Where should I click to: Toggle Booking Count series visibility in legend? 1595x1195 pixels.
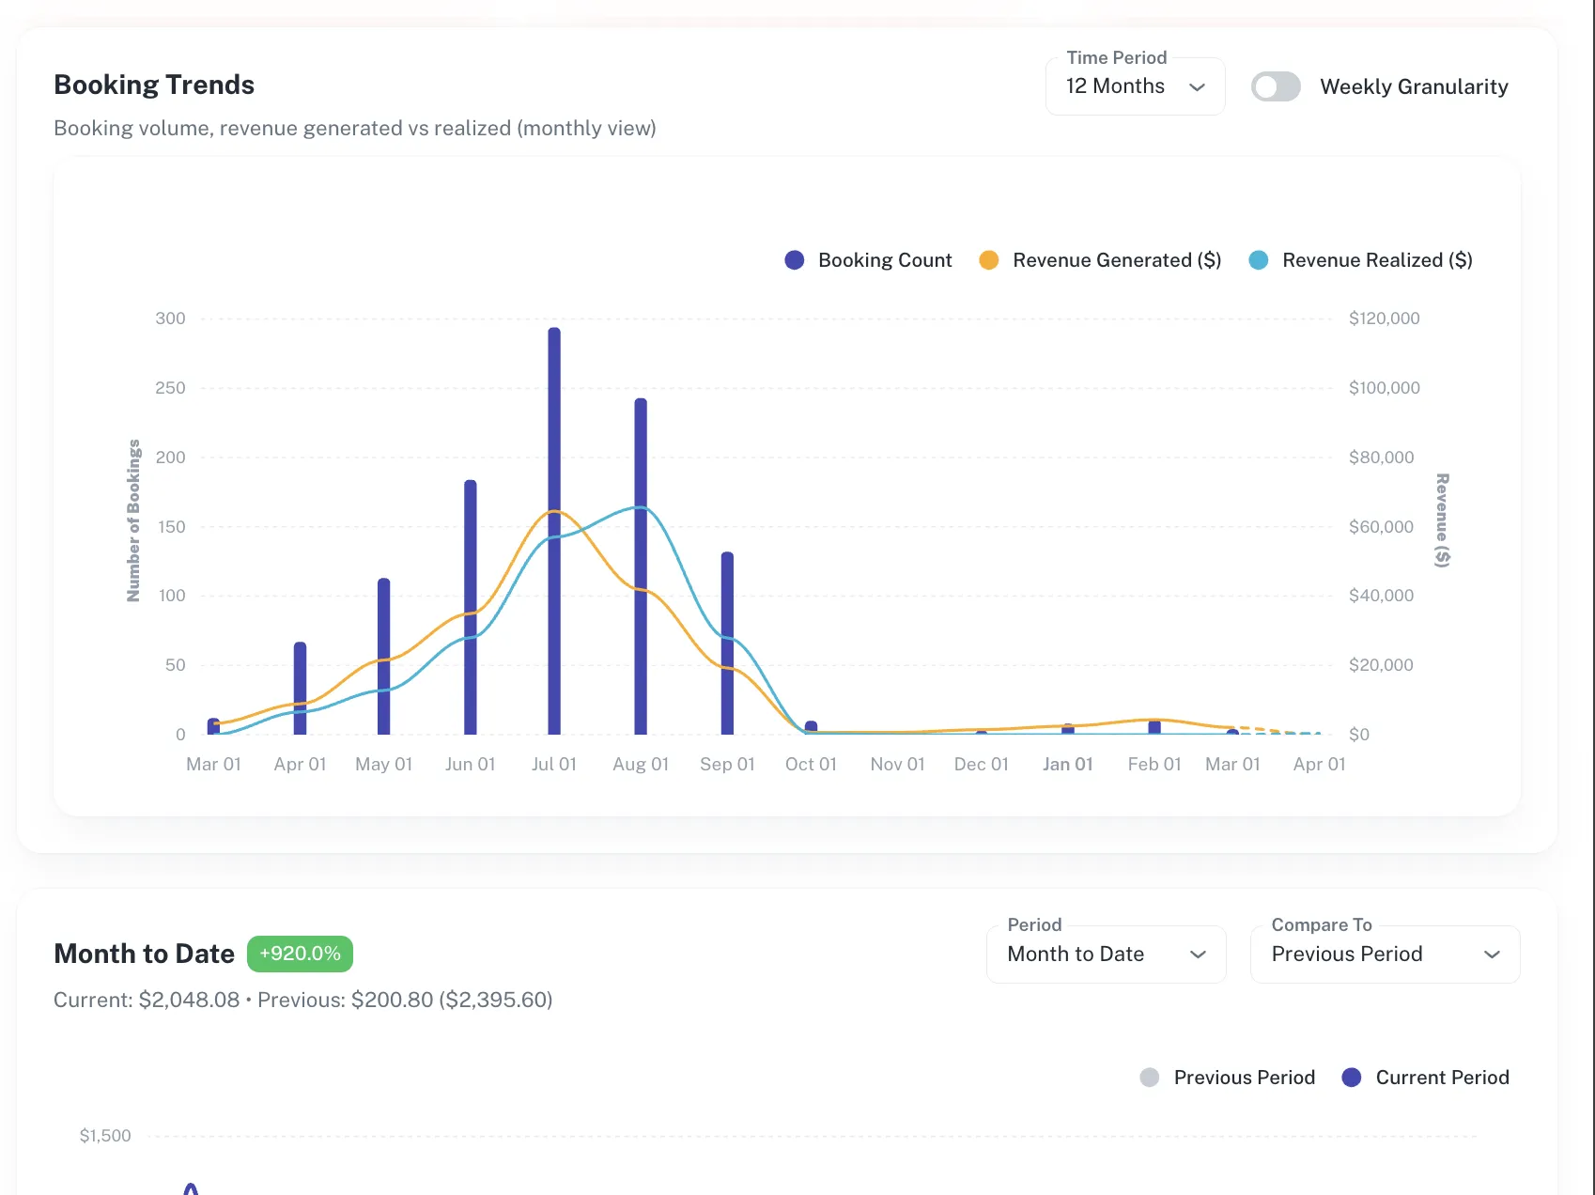click(794, 260)
